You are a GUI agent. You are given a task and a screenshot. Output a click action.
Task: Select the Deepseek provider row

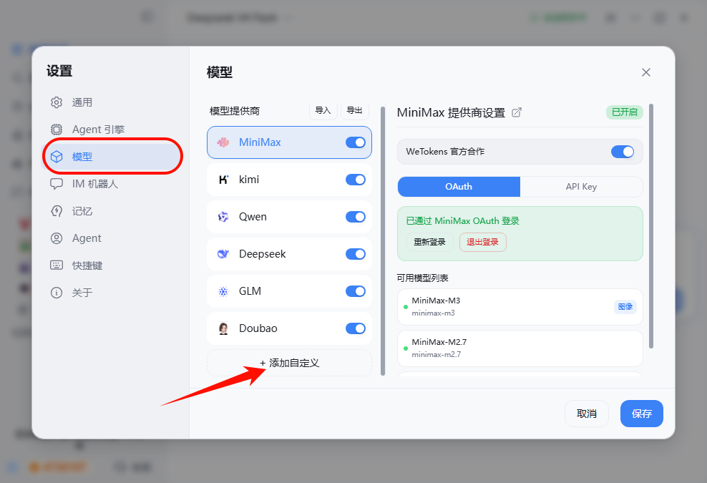pyautogui.click(x=290, y=254)
